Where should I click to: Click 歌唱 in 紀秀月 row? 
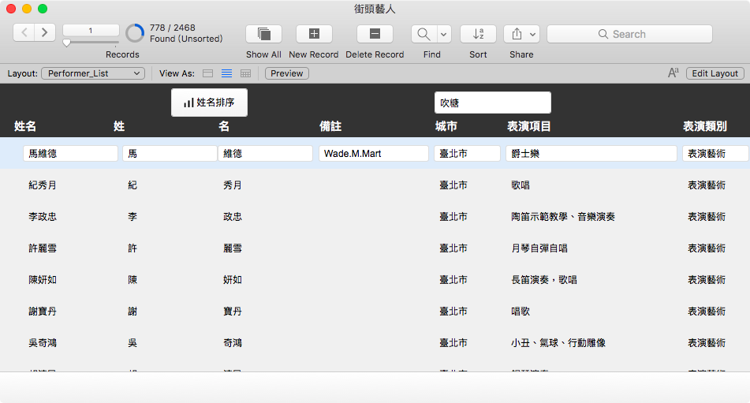tap(521, 185)
